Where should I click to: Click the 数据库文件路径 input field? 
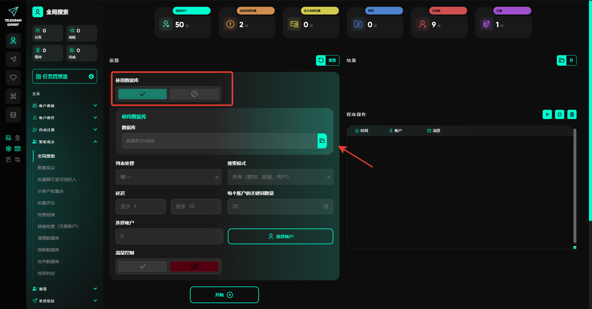(219, 141)
